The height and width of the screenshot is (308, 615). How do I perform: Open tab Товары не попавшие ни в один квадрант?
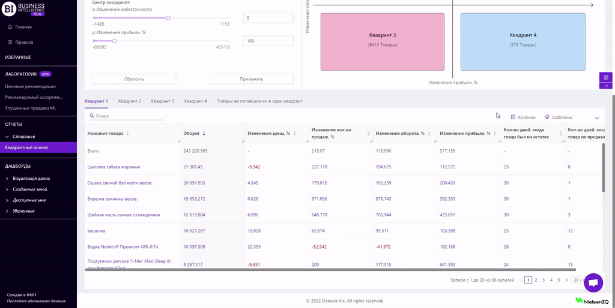[259, 101]
